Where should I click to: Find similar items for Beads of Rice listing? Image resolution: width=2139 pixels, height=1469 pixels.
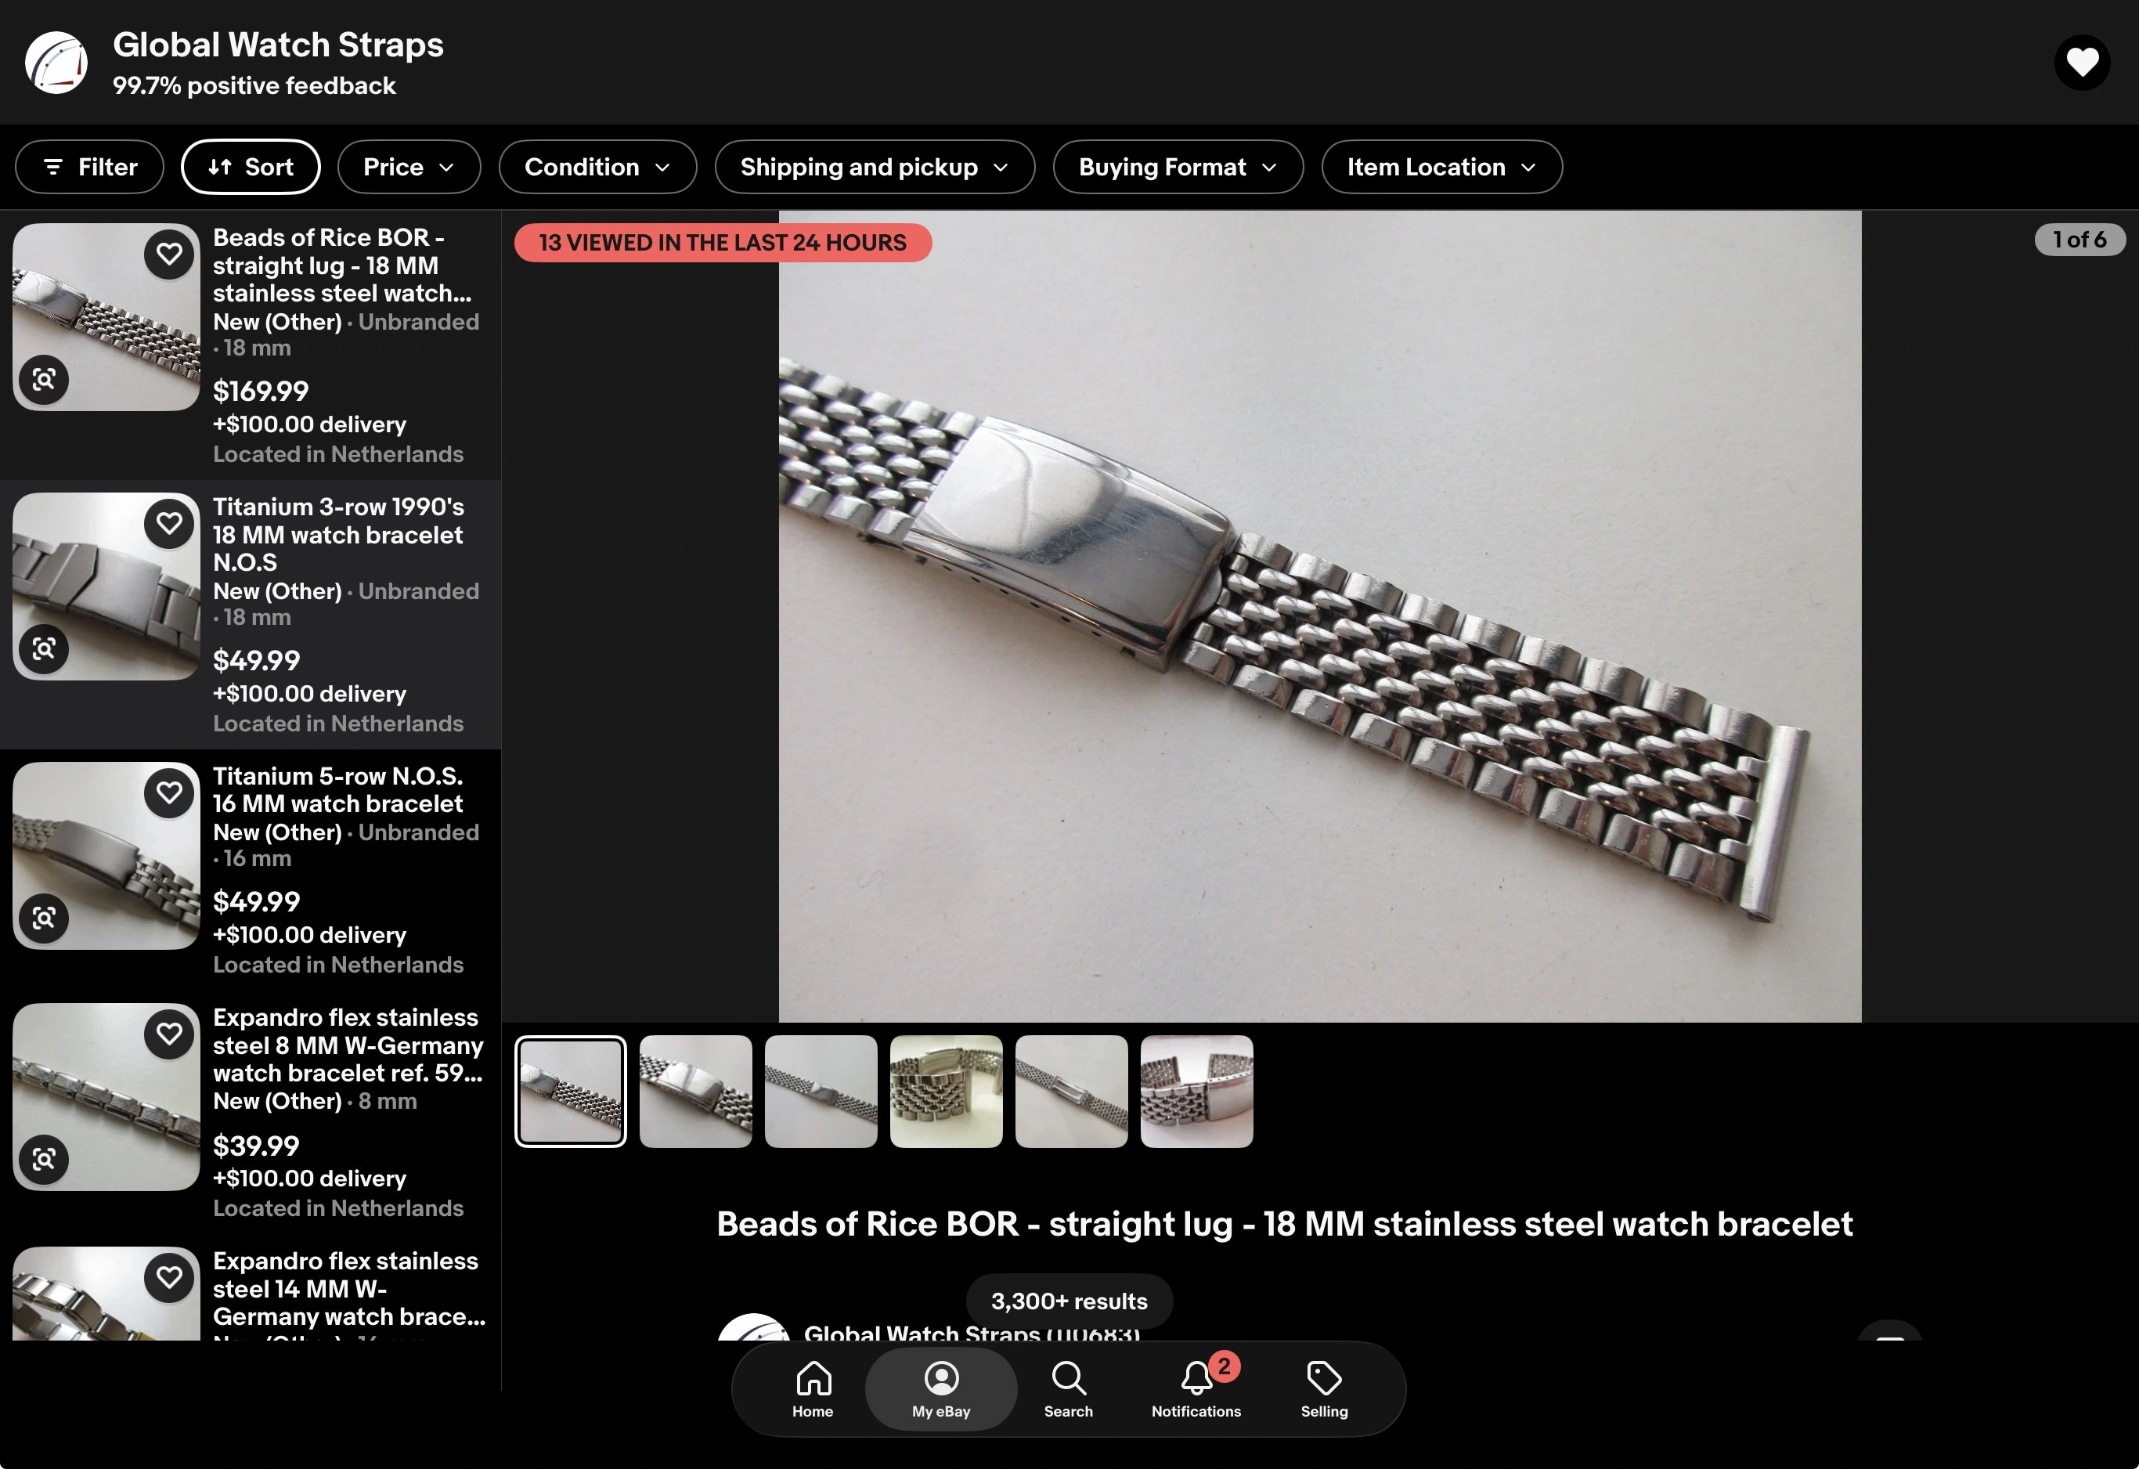[x=44, y=379]
